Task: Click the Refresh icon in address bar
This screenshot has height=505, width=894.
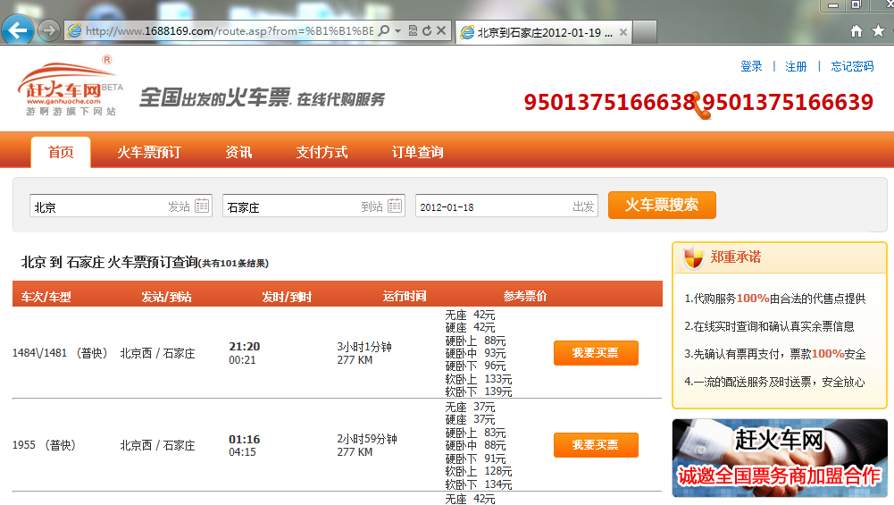Action: pyautogui.click(x=427, y=31)
